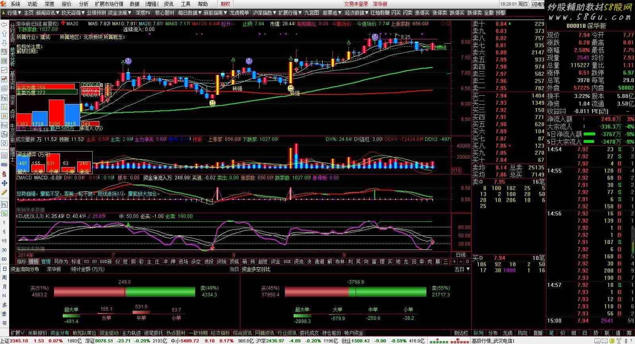Open the 侧边栏 sidebar tab
The width and height of the screenshot is (635, 344).
pos(461,333)
